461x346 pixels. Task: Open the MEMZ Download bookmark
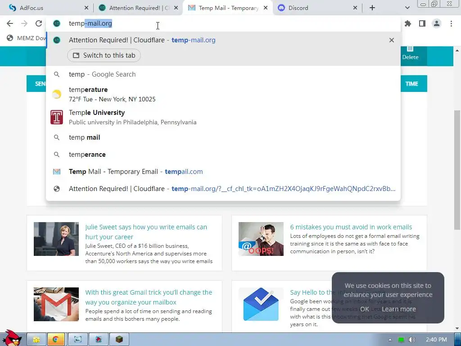(27, 38)
